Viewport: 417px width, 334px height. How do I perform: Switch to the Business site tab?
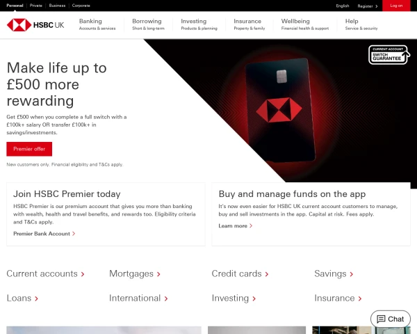click(57, 6)
